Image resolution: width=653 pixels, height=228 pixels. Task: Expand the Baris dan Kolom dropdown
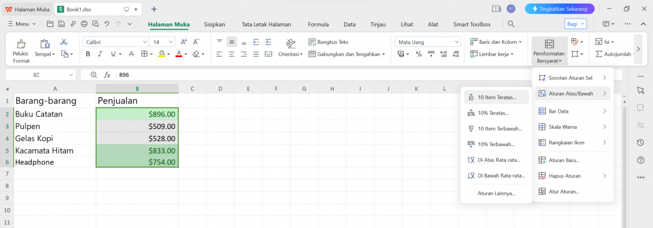pyautogui.click(x=520, y=42)
